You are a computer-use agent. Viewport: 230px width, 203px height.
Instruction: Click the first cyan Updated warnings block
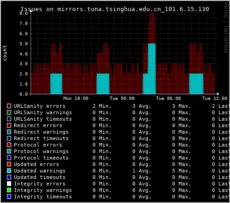56,84
